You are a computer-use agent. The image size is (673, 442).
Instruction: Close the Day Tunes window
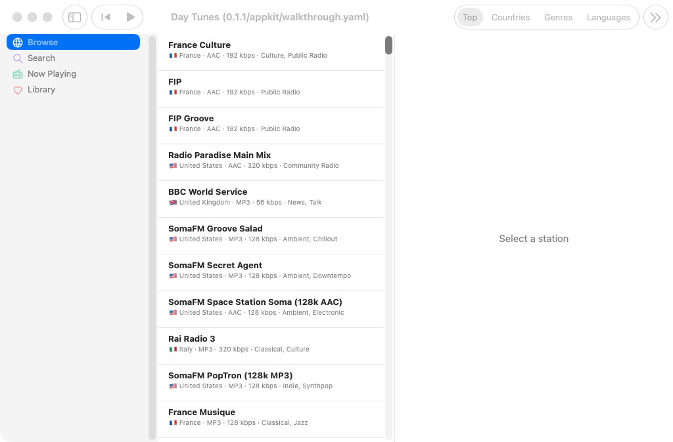pyautogui.click(x=17, y=17)
